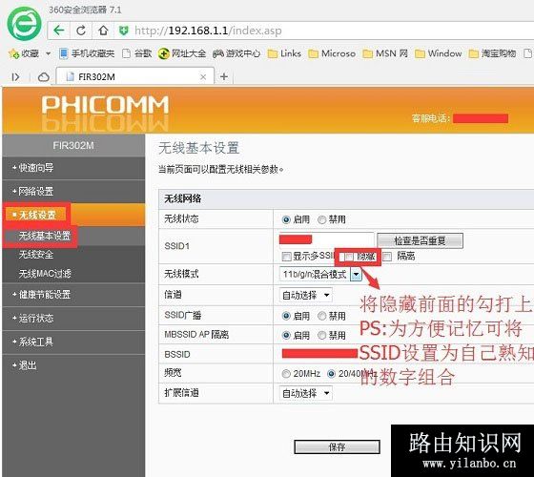Image resolution: width=534 pixels, height=477 pixels.
Task: Select 禁用 radio for 无线状态
Action: coord(322,219)
